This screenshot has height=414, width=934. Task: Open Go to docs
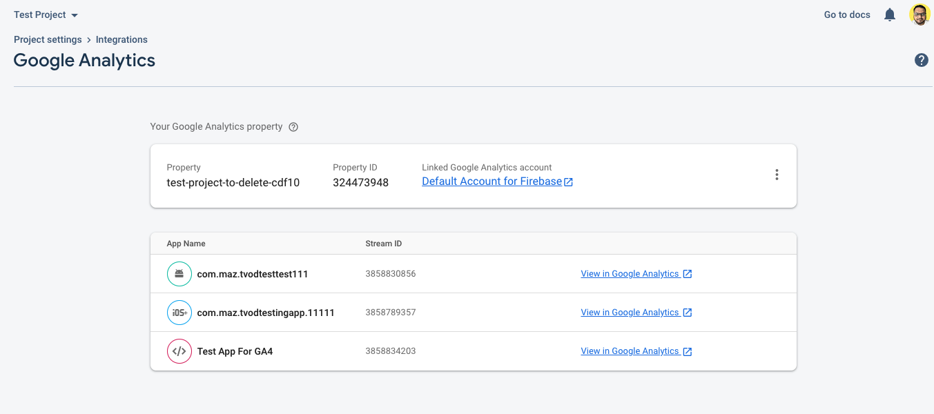pyautogui.click(x=847, y=14)
